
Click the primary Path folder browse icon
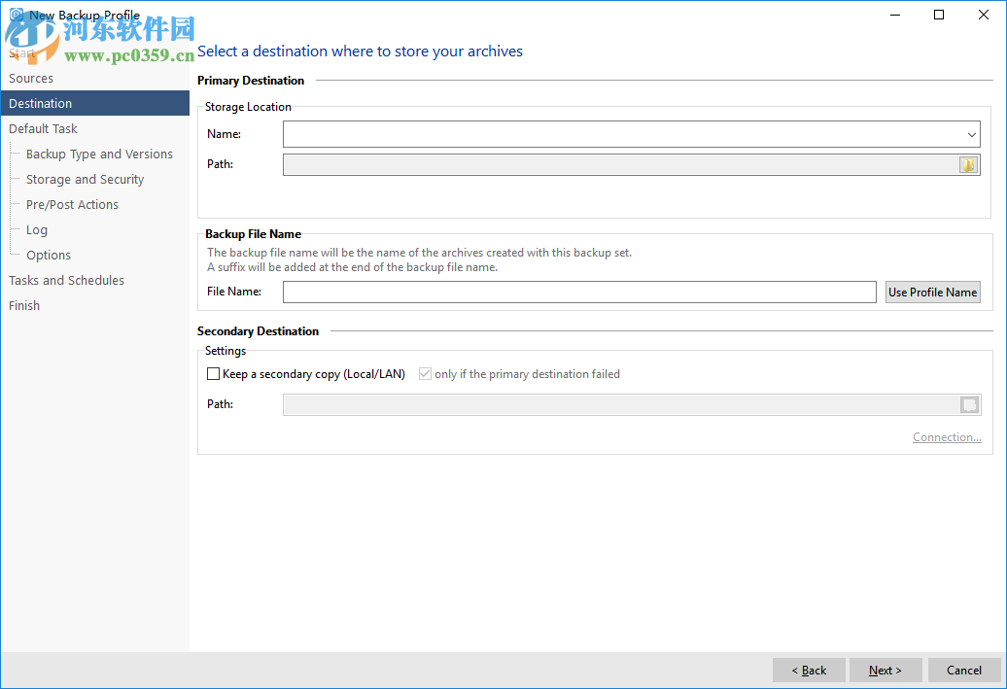pyautogui.click(x=968, y=165)
